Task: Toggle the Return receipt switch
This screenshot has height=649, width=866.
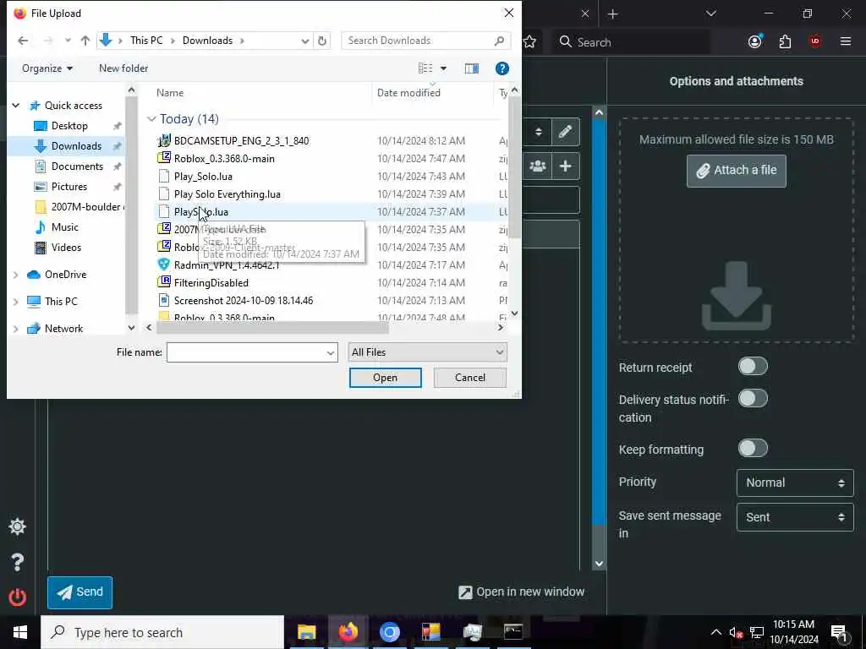Action: [x=753, y=367]
